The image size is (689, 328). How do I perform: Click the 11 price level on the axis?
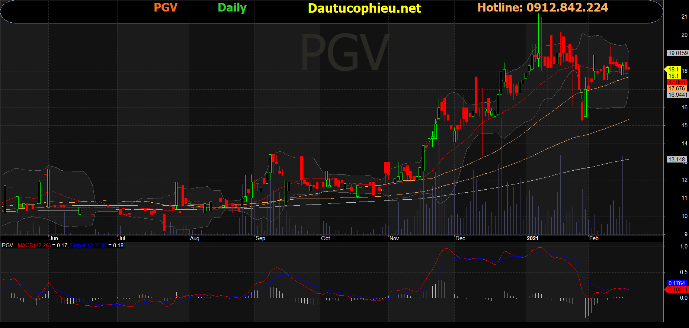[x=684, y=198]
